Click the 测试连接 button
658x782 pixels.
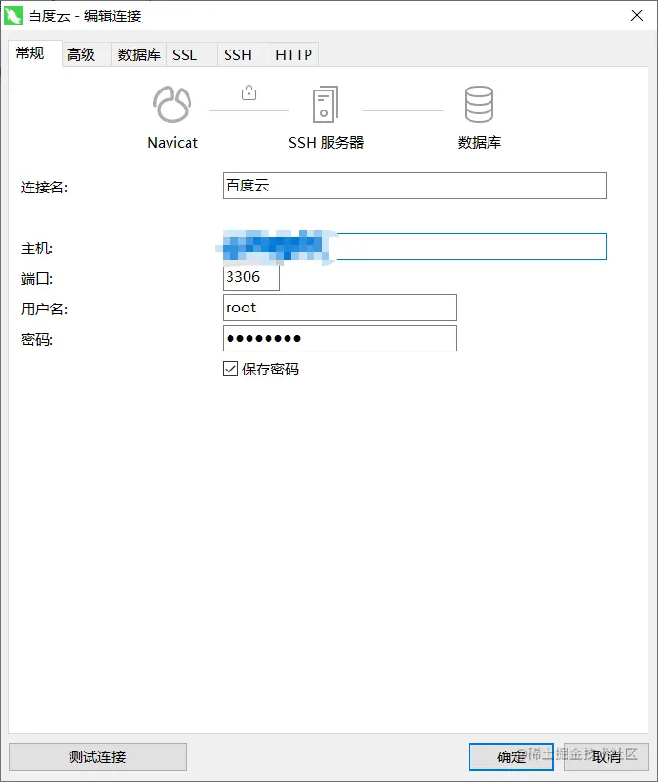[98, 756]
